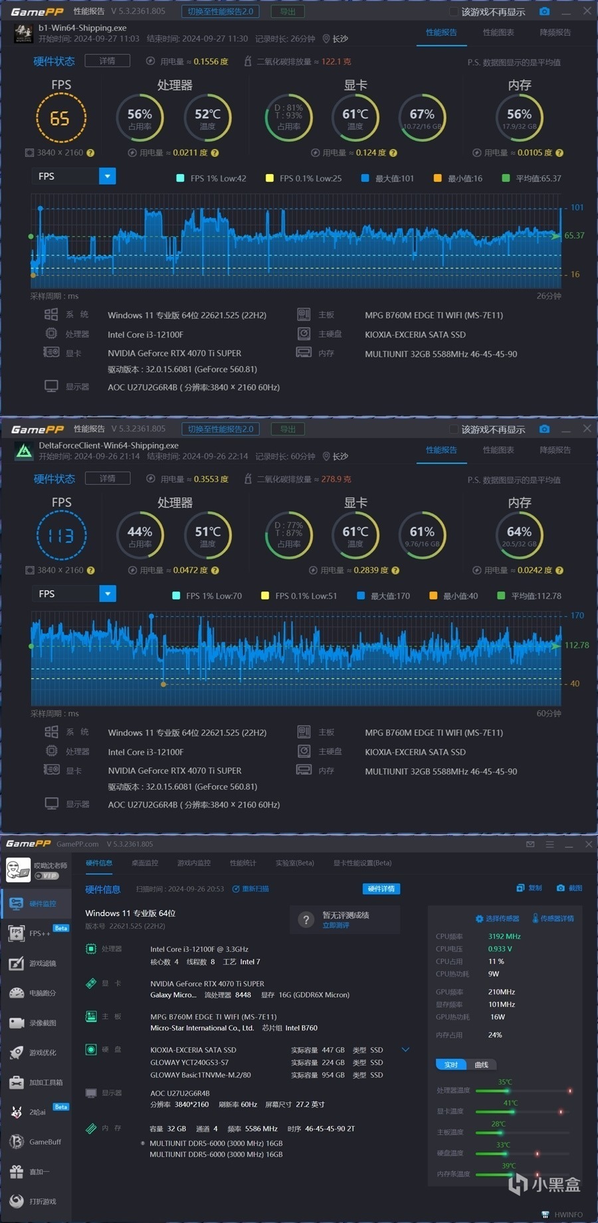
Task: Open 游戏滤镜 in GamePP sidebar
Action: (x=36, y=963)
